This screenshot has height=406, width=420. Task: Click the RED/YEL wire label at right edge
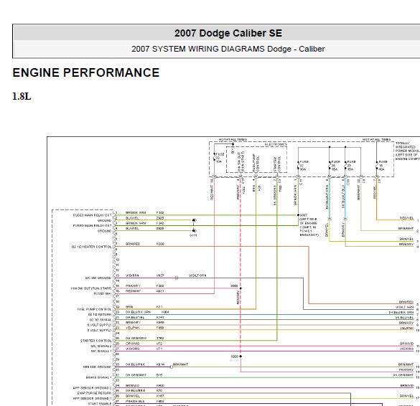(x=407, y=218)
